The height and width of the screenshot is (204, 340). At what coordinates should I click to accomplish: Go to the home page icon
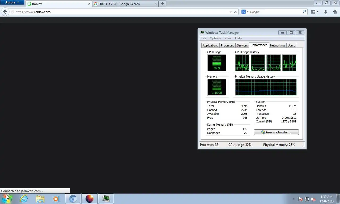335,12
